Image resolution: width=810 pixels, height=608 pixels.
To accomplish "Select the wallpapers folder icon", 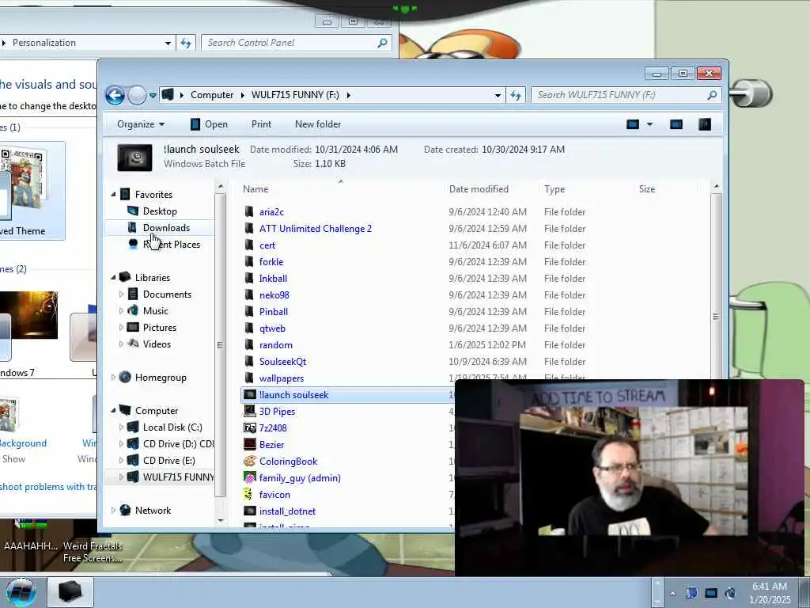I will point(249,378).
